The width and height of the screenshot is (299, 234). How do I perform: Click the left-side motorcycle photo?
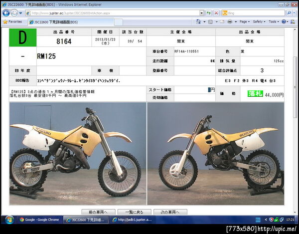click(78, 154)
